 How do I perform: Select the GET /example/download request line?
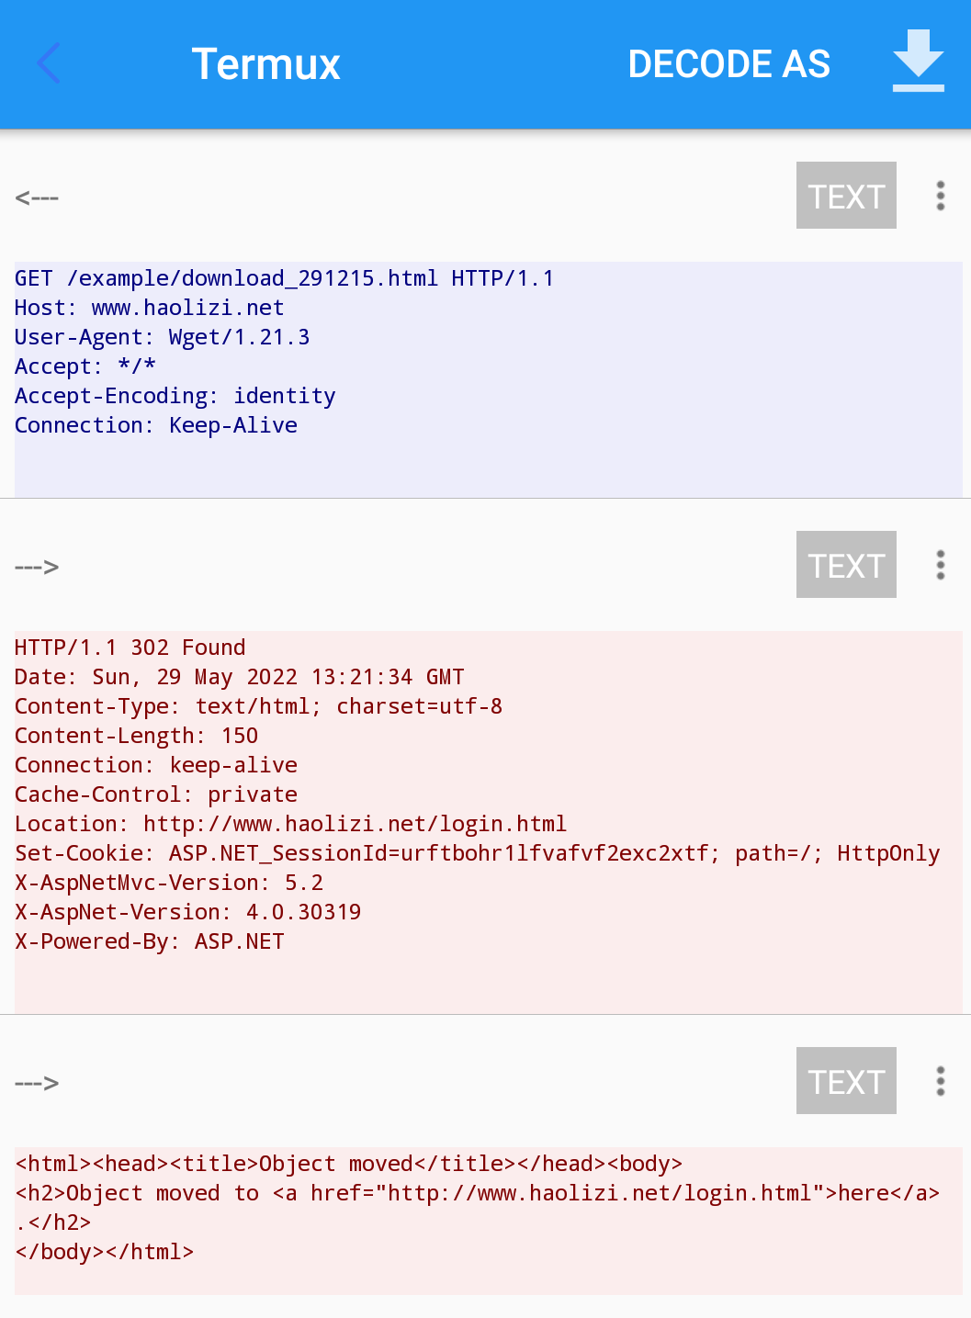[x=284, y=278]
